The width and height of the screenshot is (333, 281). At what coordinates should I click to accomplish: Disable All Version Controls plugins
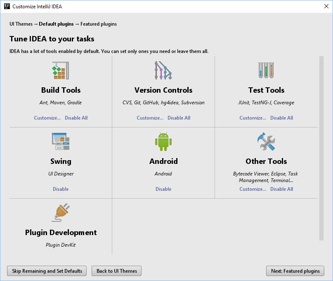click(179, 118)
